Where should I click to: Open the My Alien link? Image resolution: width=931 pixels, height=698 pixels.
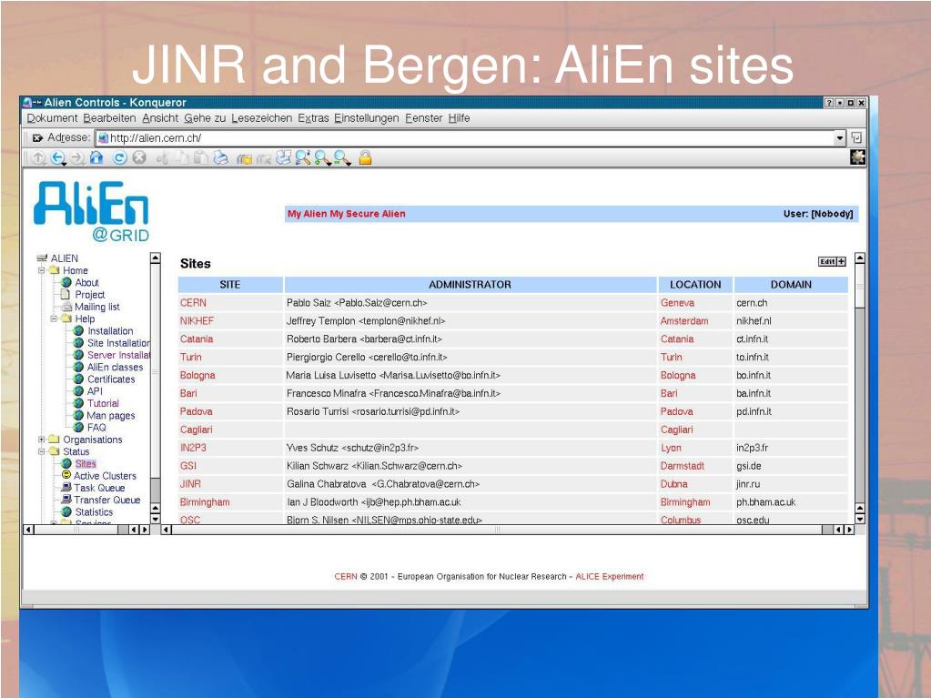(308, 214)
